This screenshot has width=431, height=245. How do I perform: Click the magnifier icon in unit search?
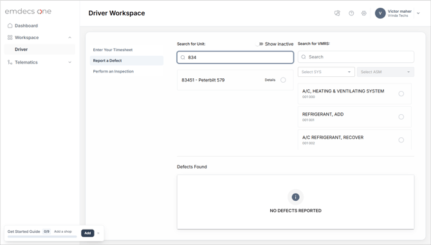click(x=183, y=57)
